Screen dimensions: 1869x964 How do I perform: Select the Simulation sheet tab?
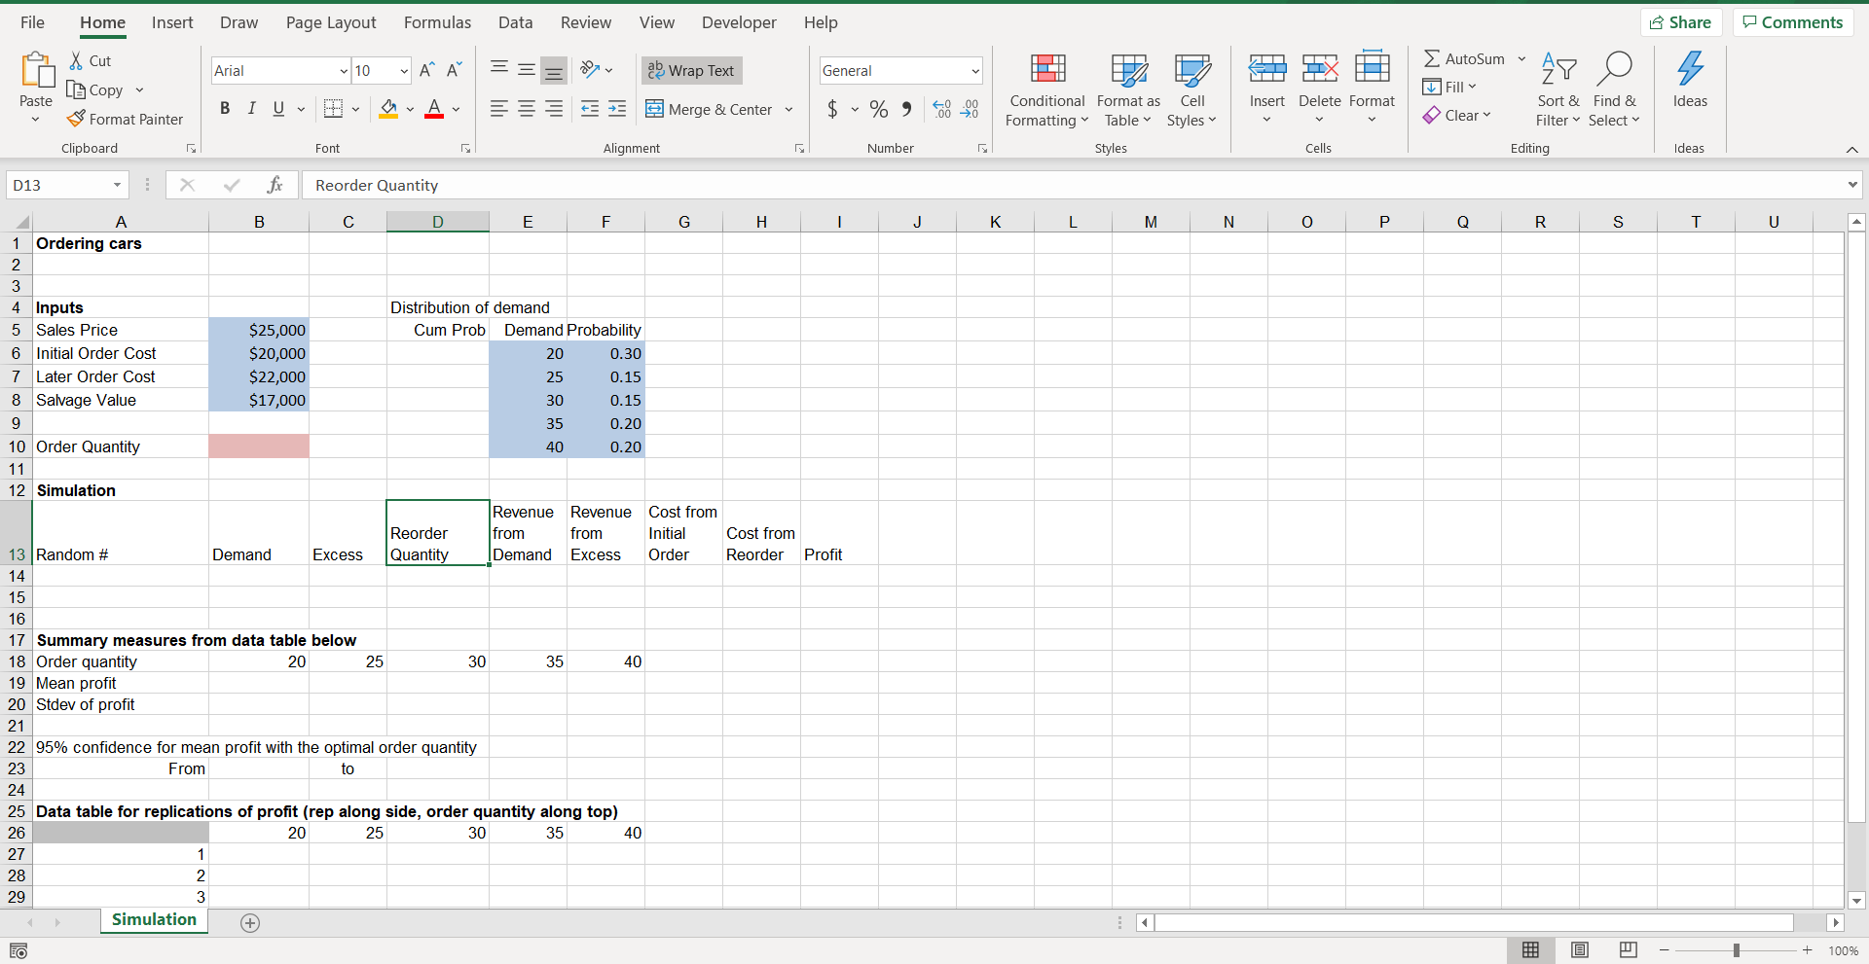click(x=154, y=920)
